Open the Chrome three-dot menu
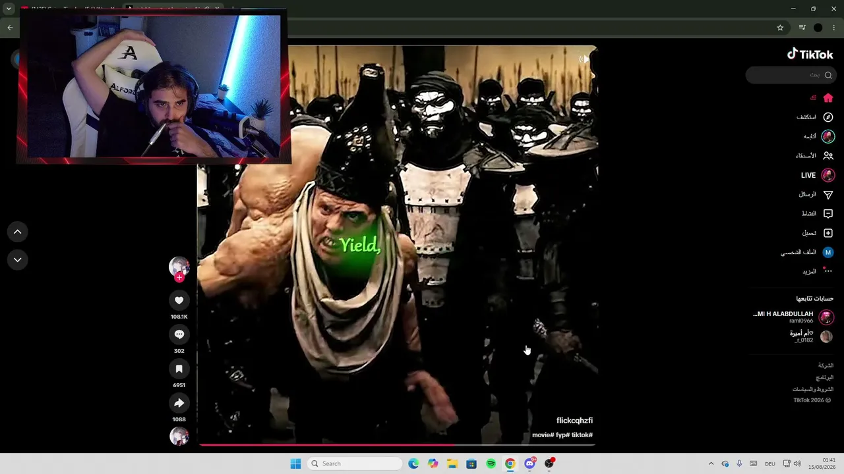This screenshot has width=844, height=474. pos(834,28)
